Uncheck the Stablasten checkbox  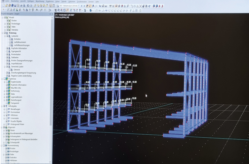pos(7,57)
